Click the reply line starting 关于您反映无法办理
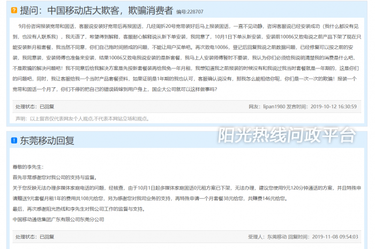375x249 pixels. 187,188
